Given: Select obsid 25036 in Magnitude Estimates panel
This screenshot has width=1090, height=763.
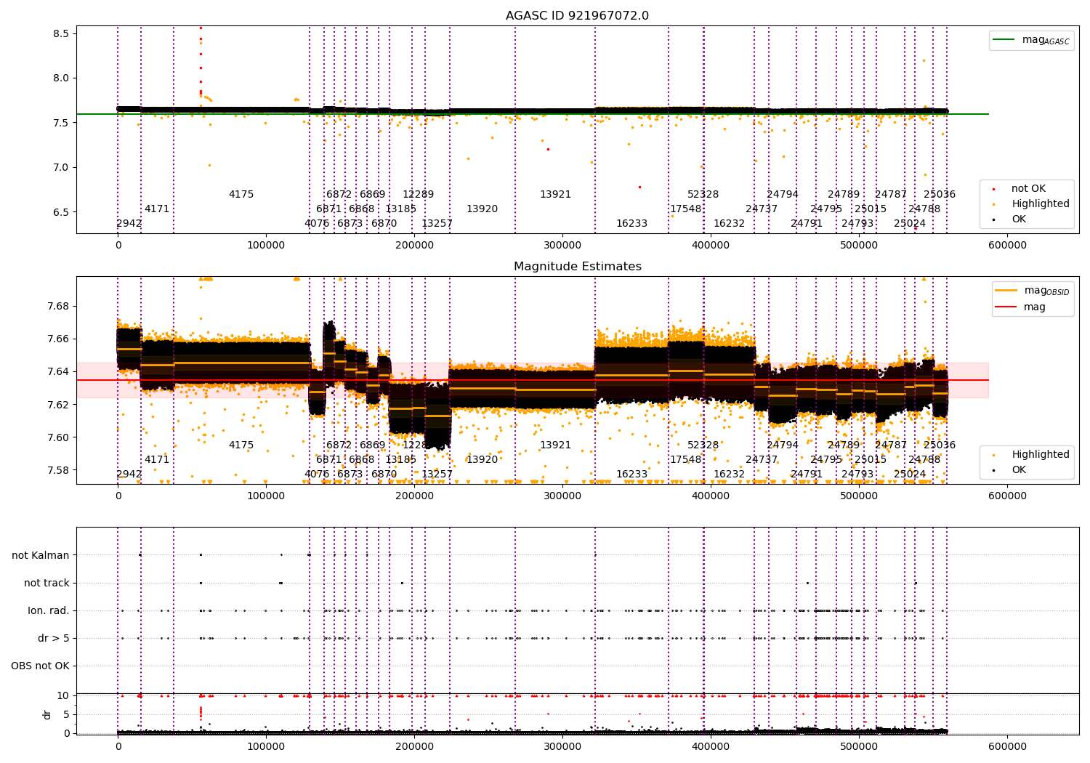Looking at the screenshot, I should 940,445.
